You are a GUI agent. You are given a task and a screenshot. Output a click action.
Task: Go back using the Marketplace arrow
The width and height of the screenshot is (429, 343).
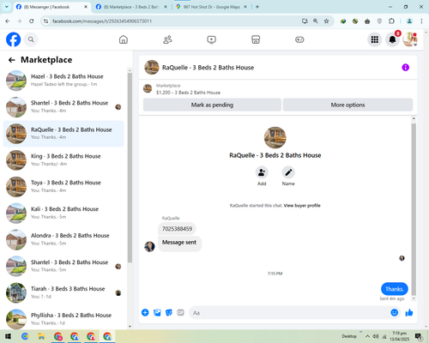(x=12, y=60)
